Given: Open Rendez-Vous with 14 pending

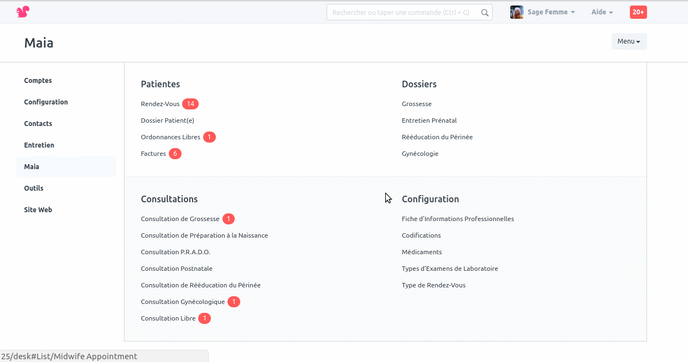Looking at the screenshot, I should pyautogui.click(x=161, y=103).
